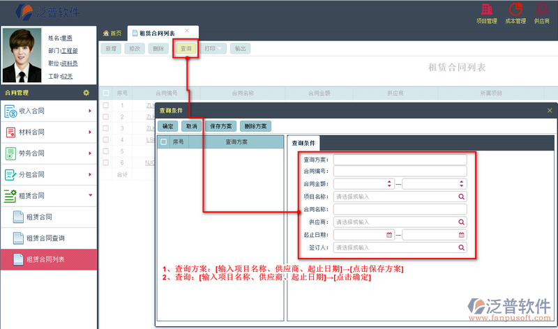Click the 合同编号 input field
Image resolution: width=558 pixels, height=329 pixels.
tap(400, 171)
